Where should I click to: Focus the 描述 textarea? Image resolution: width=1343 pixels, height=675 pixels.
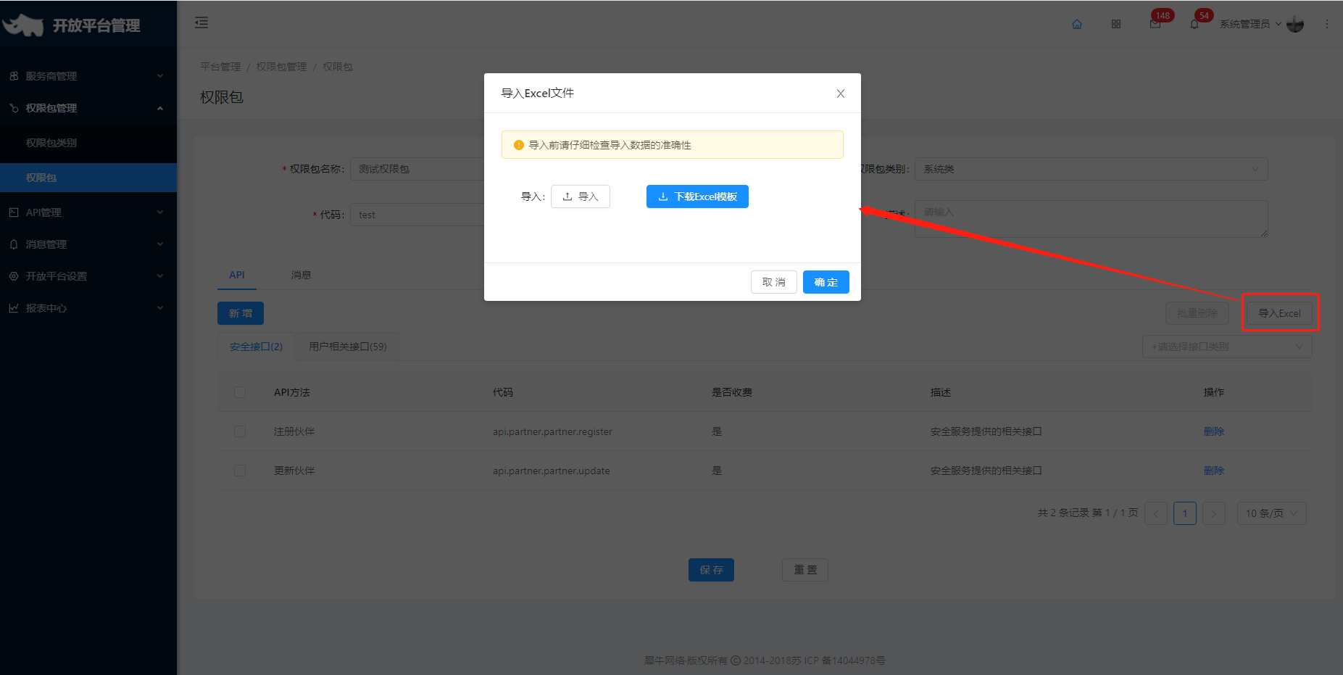pyautogui.click(x=1091, y=219)
